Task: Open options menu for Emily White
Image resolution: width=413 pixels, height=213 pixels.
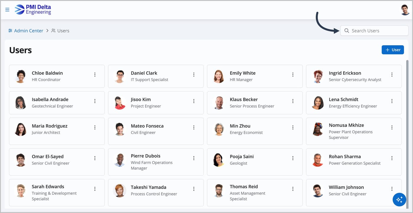Action: click(x=293, y=75)
